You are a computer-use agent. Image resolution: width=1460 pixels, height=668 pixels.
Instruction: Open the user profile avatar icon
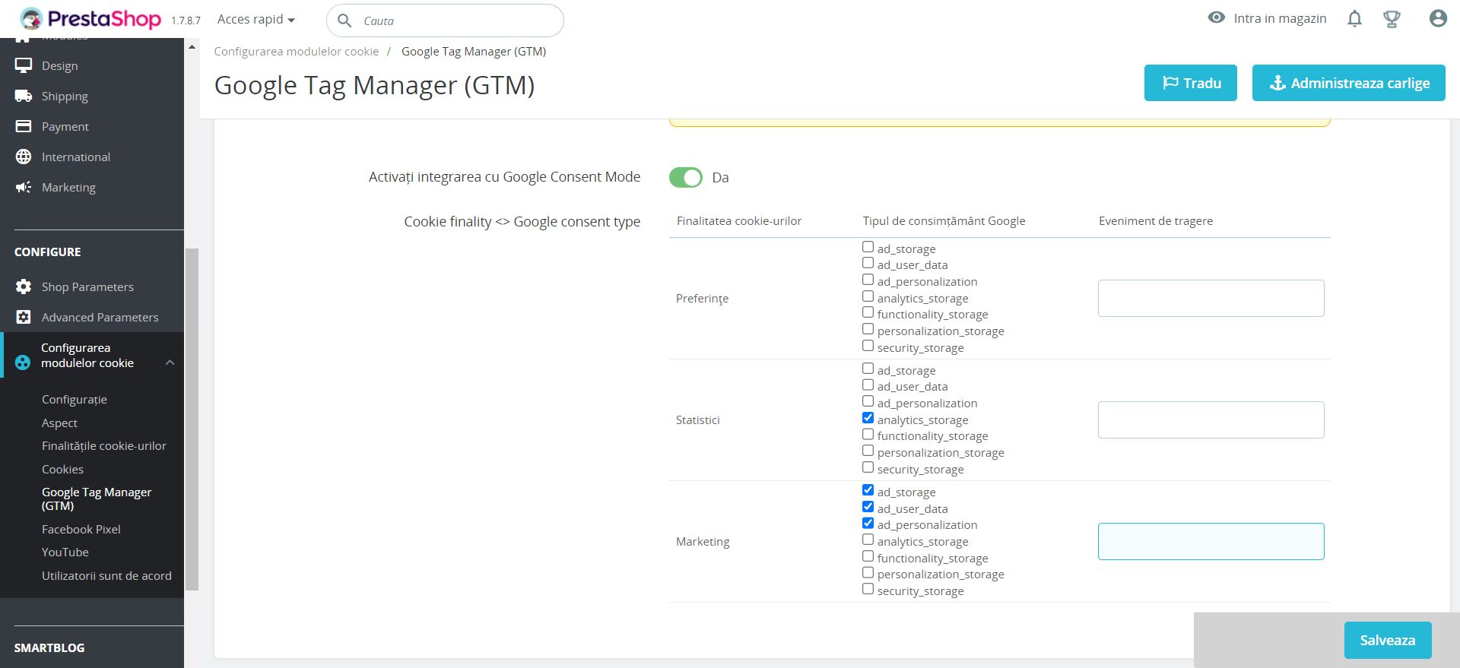1437,19
